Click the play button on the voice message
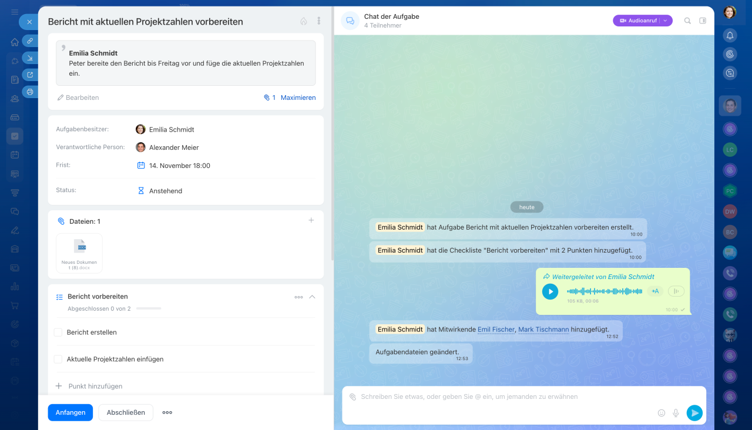Image resolution: width=752 pixels, height=430 pixels. (x=550, y=291)
